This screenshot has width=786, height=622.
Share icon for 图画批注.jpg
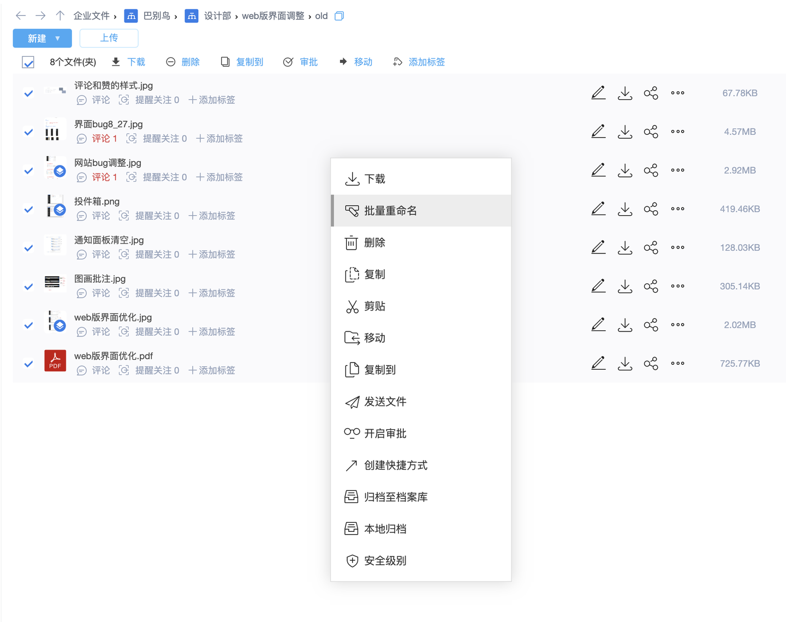[651, 286]
